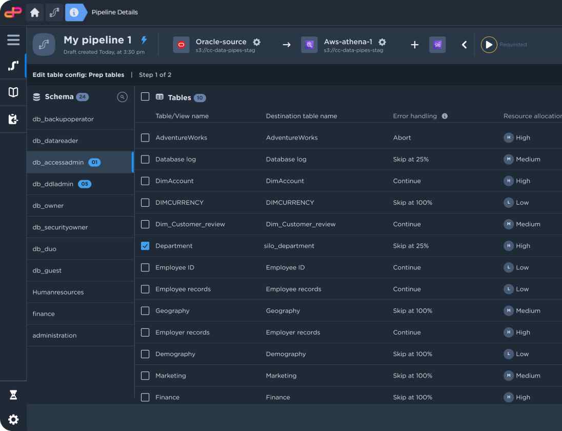The height and width of the screenshot is (431, 562).
Task: Open the book catalog sidebar icon
Action: pyautogui.click(x=13, y=92)
